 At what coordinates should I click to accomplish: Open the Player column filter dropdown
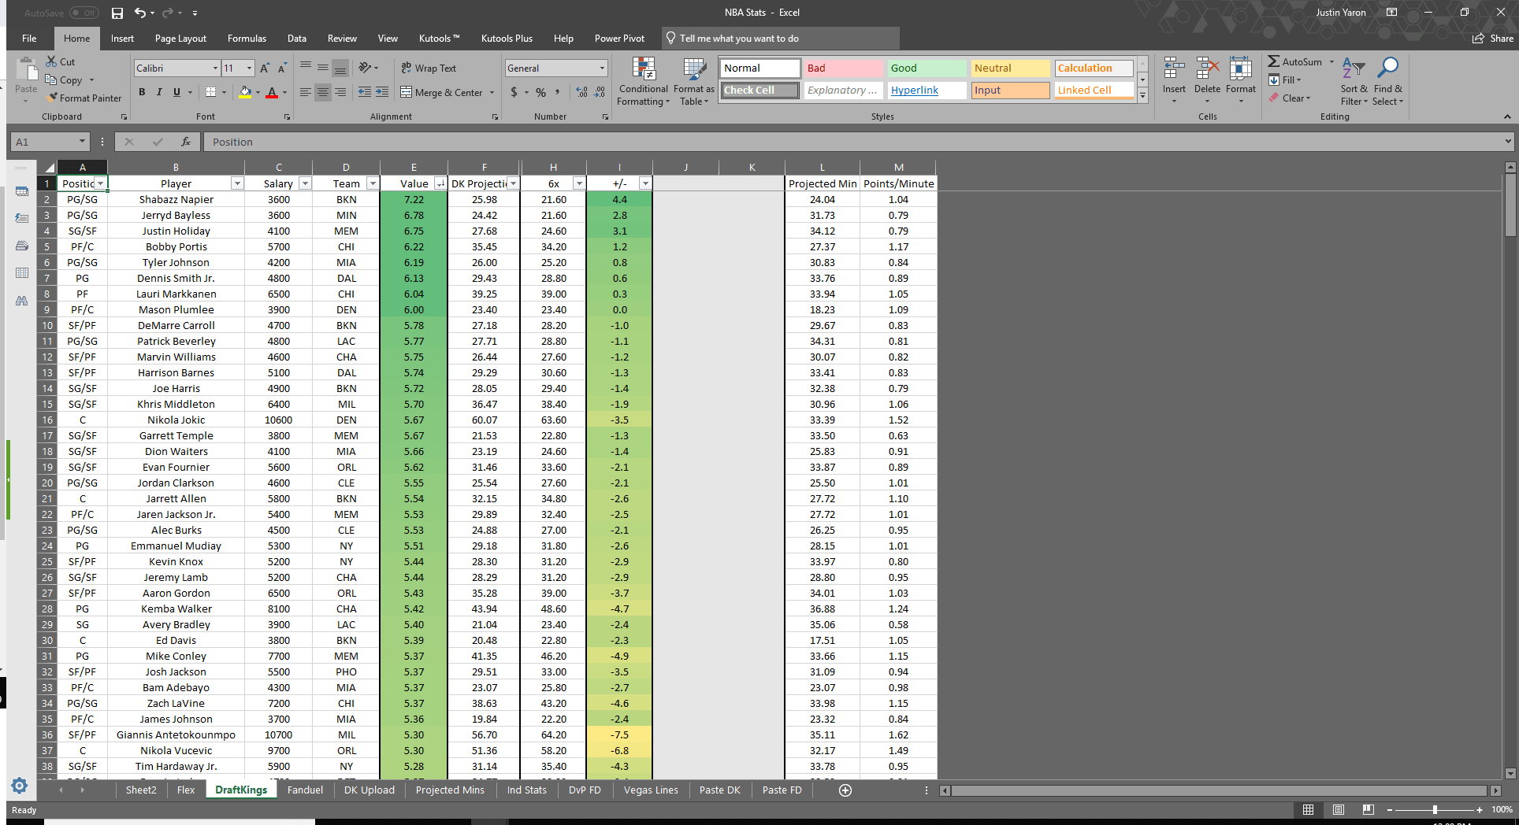click(x=237, y=183)
